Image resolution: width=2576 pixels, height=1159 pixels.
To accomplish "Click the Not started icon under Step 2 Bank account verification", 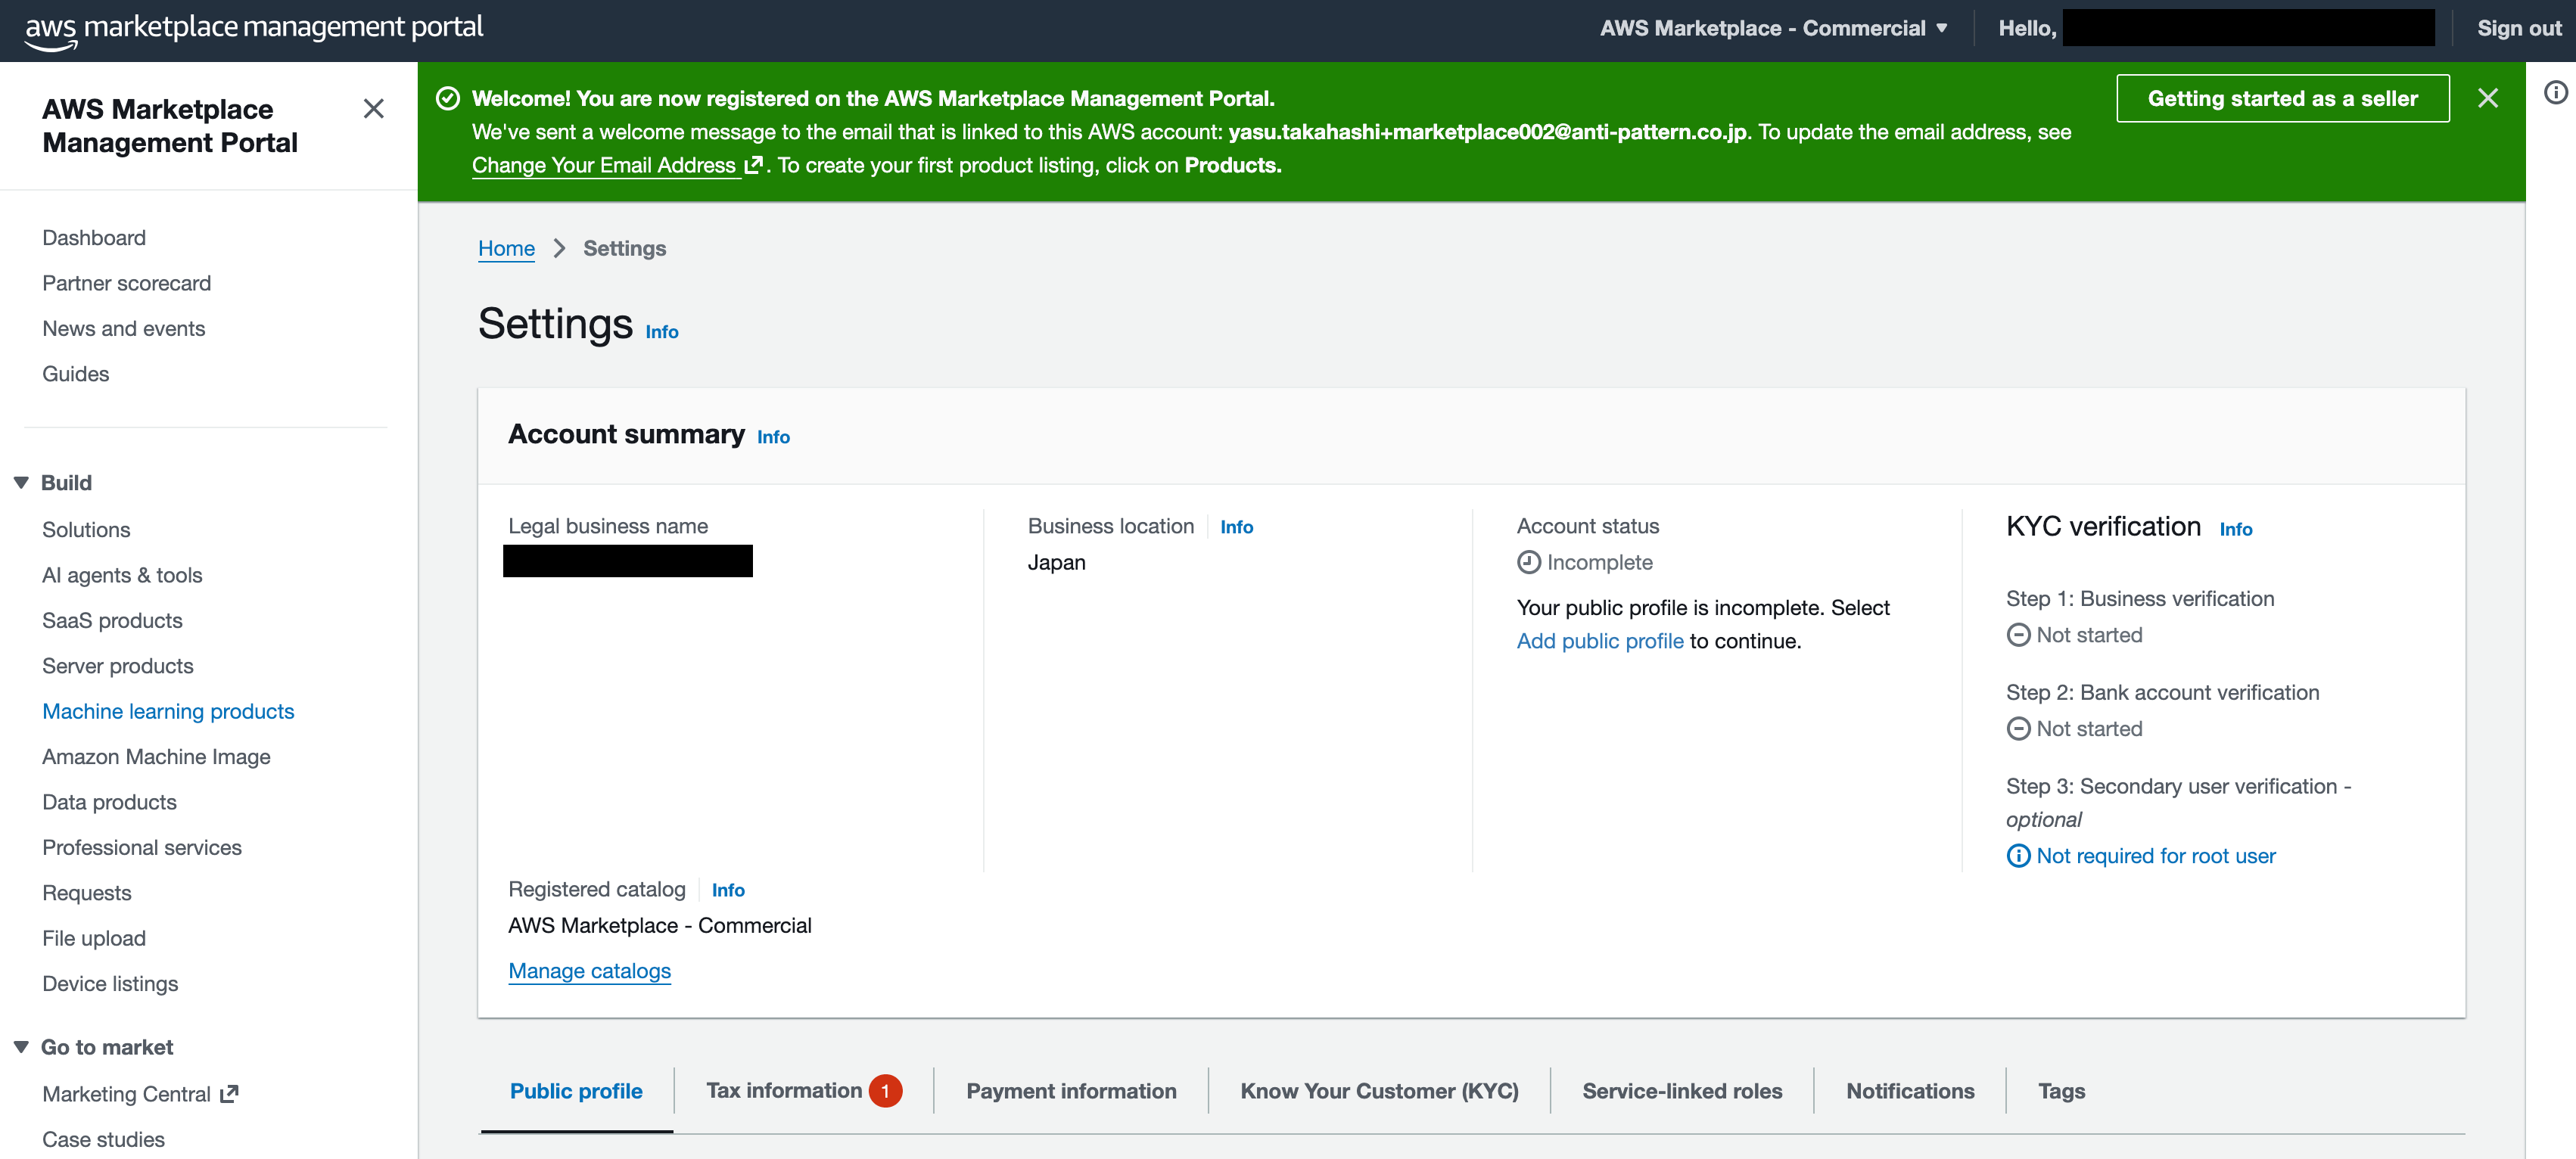I will tap(2018, 729).
